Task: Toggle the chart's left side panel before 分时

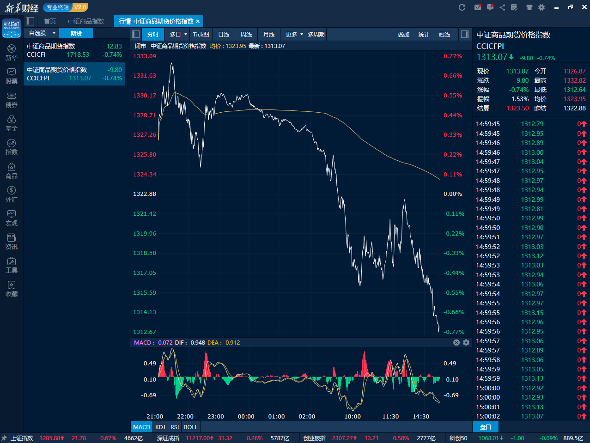Action: point(136,34)
